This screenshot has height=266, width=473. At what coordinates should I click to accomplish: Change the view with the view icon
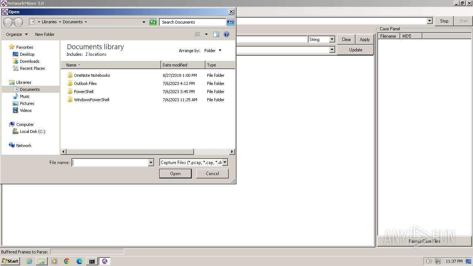click(x=197, y=34)
